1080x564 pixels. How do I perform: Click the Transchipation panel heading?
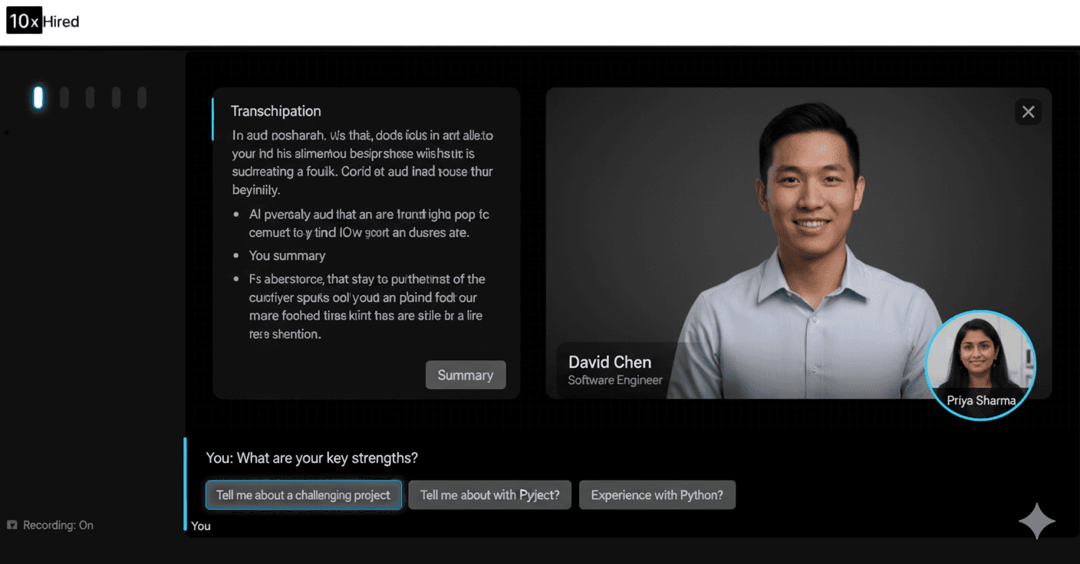tap(276, 111)
